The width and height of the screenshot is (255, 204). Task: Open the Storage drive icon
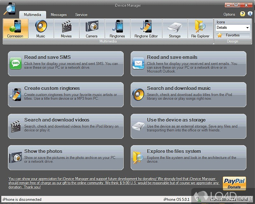(175, 29)
